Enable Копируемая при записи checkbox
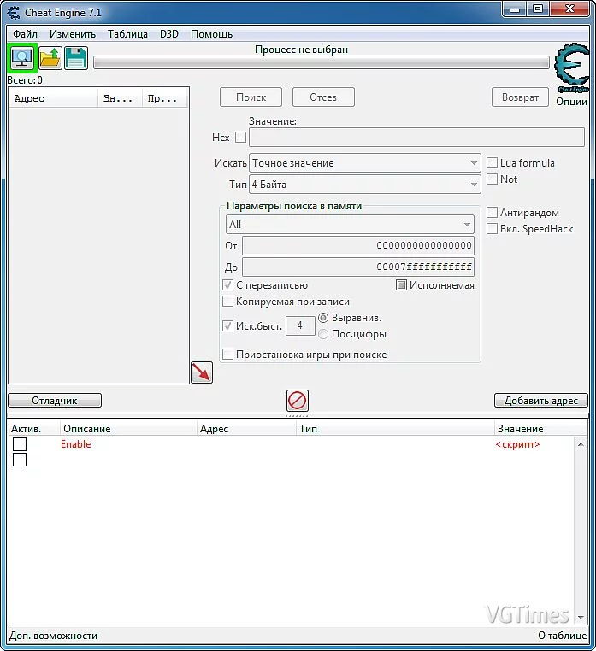596x651 pixels. point(227,302)
